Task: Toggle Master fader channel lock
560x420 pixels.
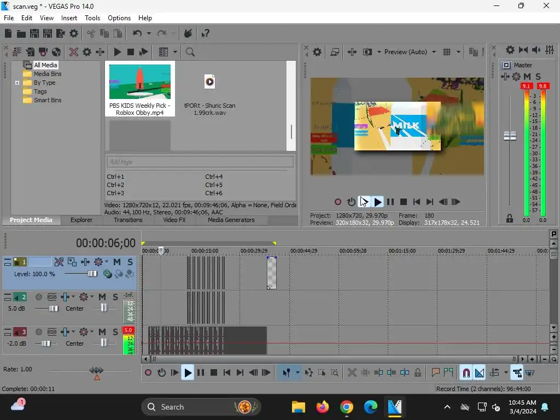Action: point(510,218)
